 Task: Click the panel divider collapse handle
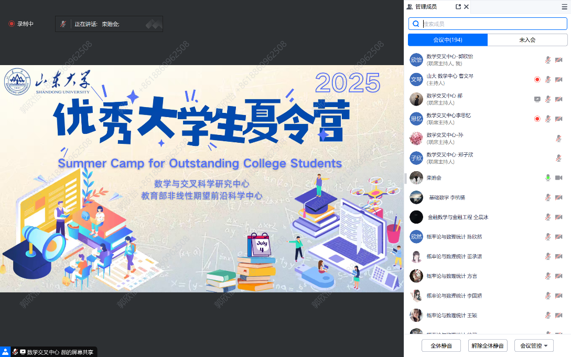click(x=405, y=178)
